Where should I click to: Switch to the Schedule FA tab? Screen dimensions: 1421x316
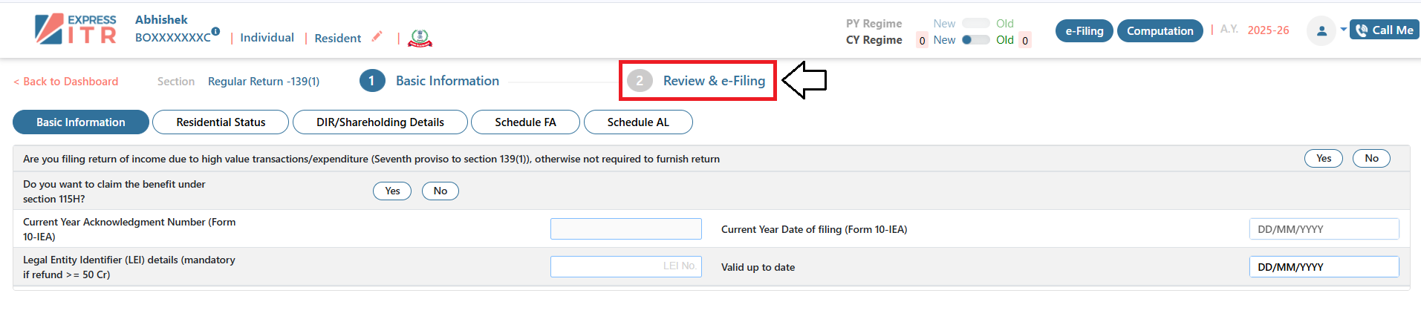tap(525, 122)
